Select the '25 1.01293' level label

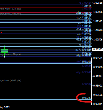pyautogui.click(x=85, y=23)
